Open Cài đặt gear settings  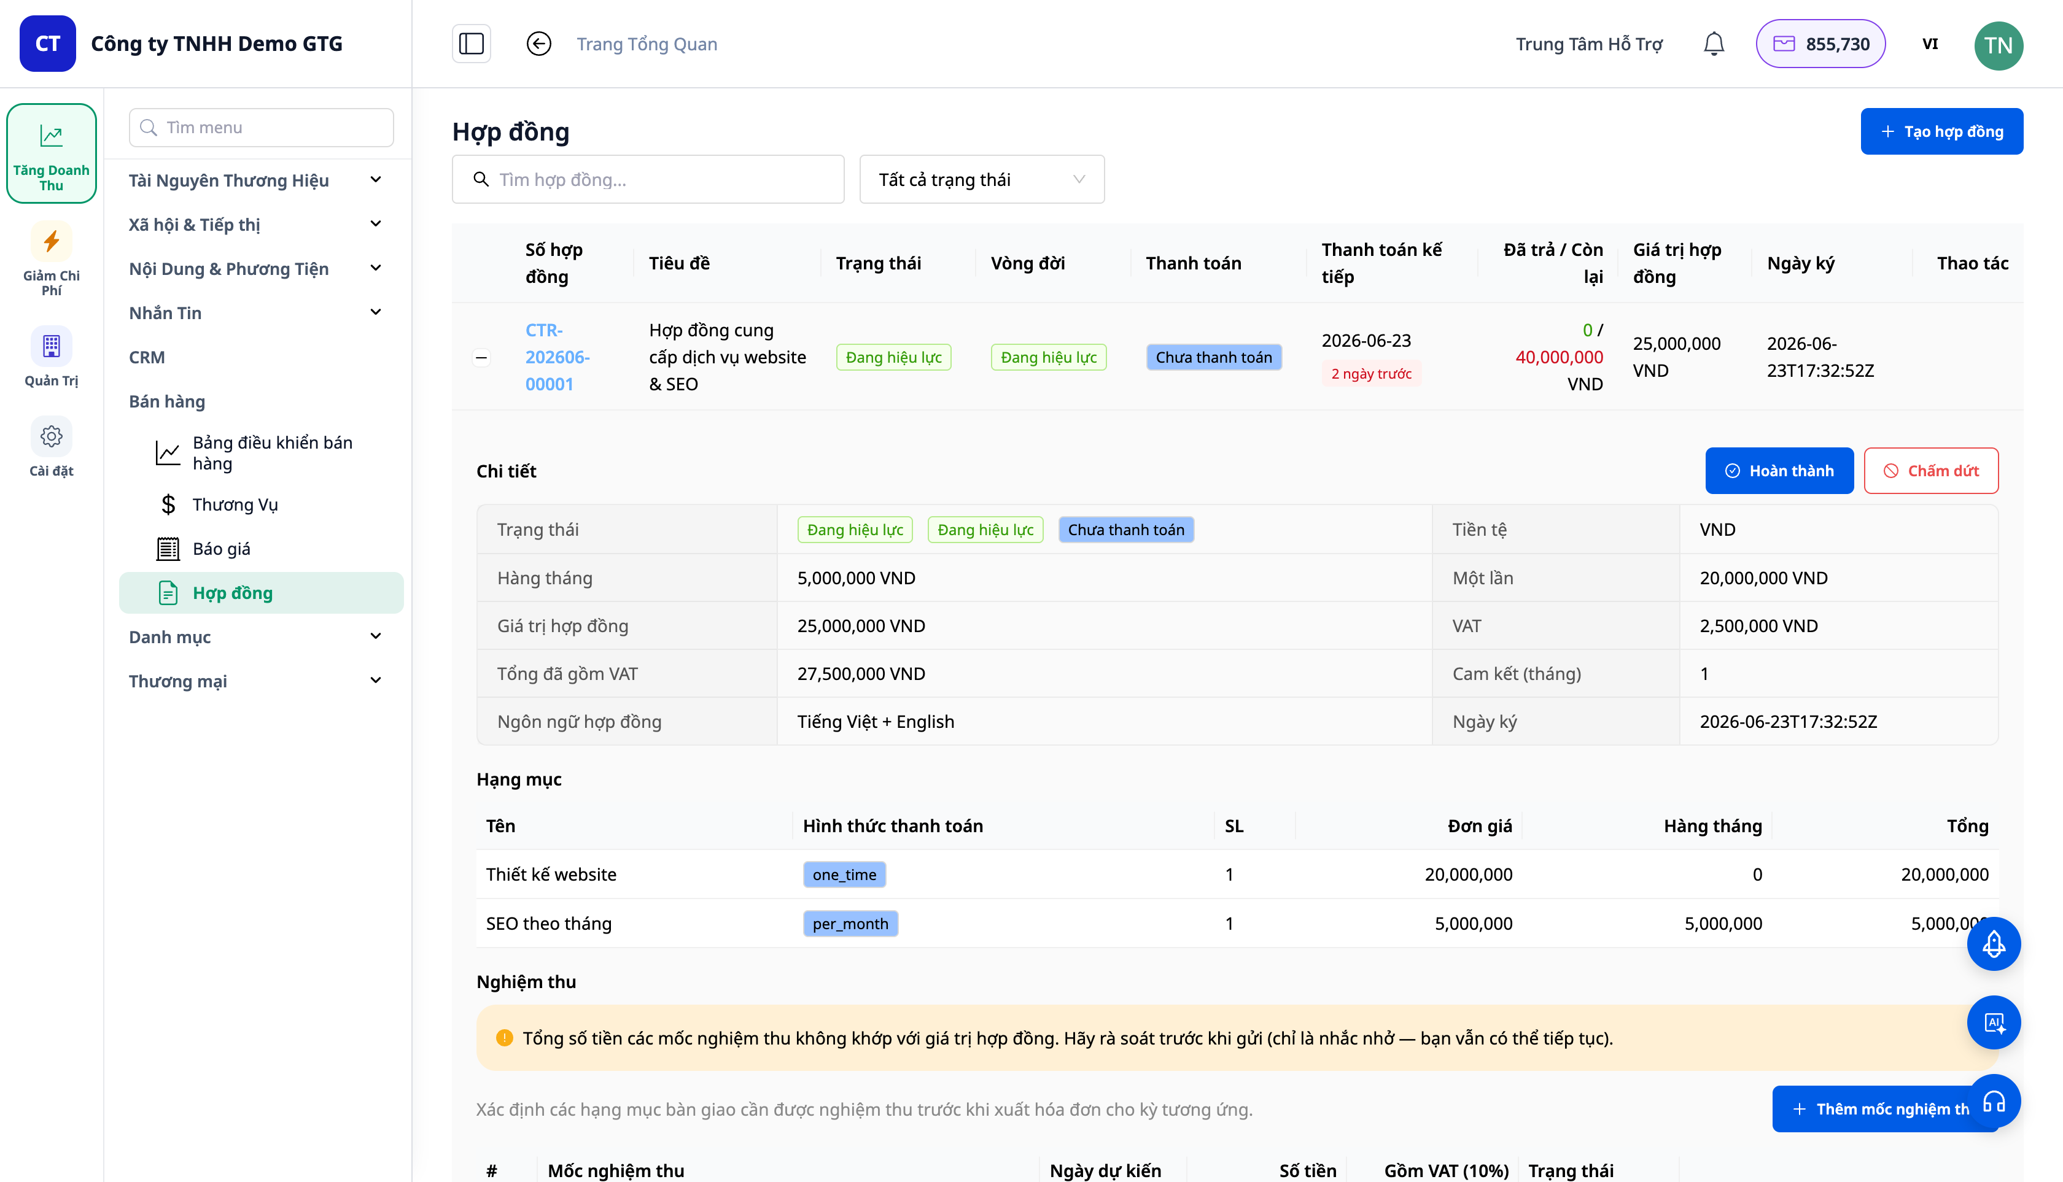51,447
